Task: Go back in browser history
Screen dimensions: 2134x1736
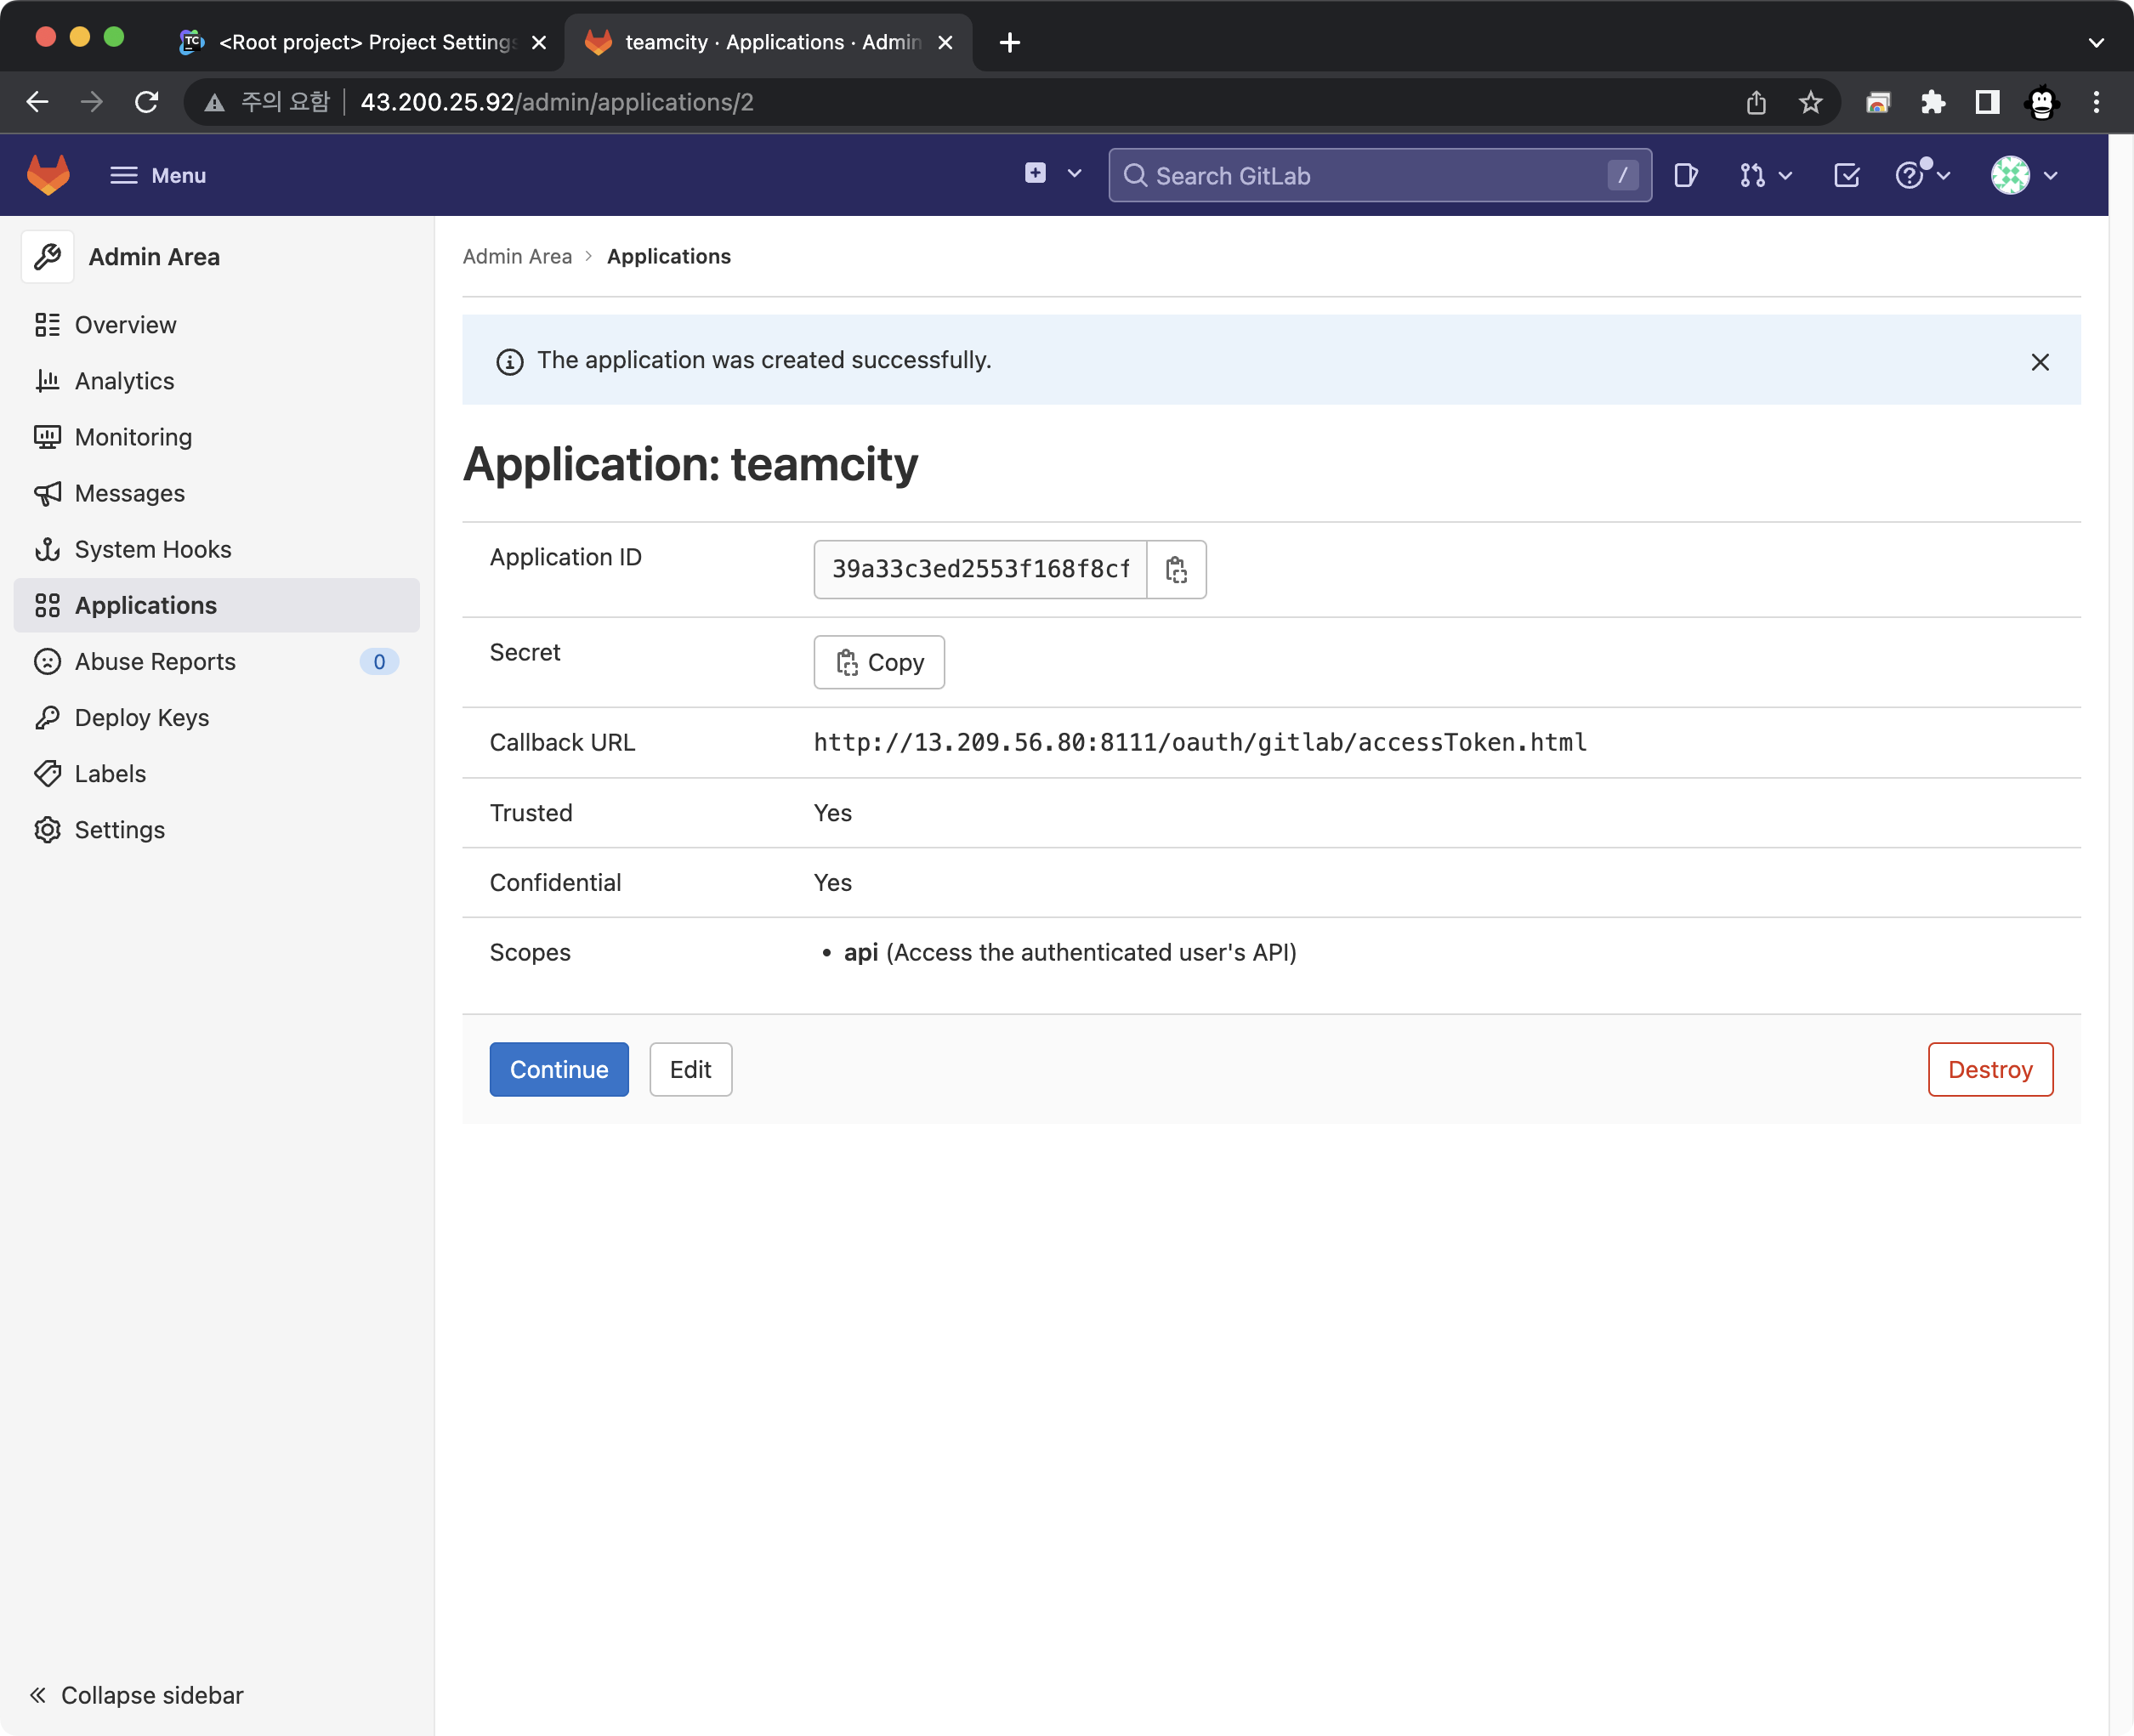Action: (37, 102)
